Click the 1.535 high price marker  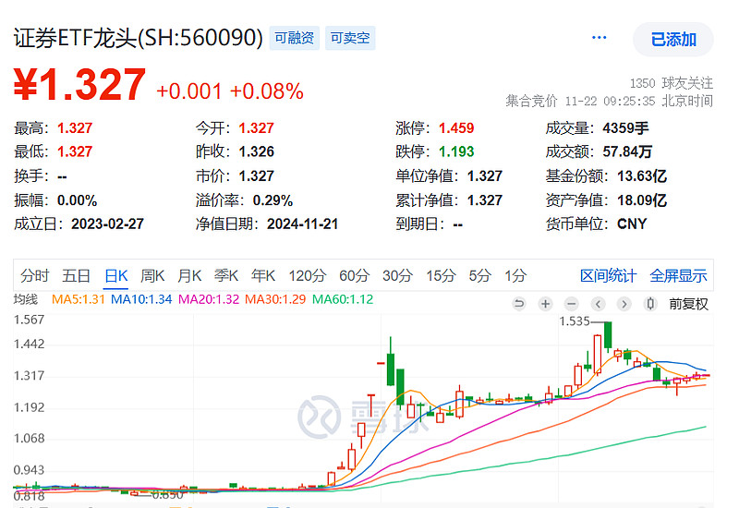[575, 321]
